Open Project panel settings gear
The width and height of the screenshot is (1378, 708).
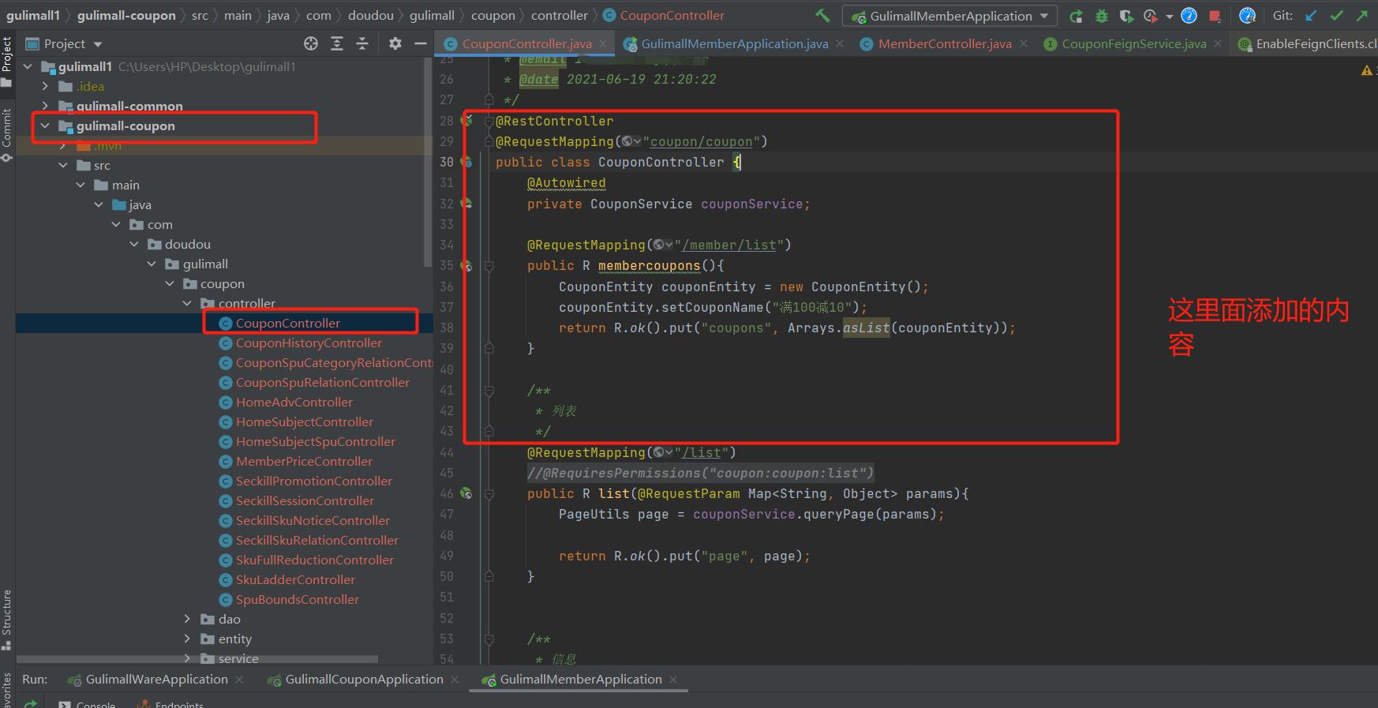pyautogui.click(x=395, y=43)
